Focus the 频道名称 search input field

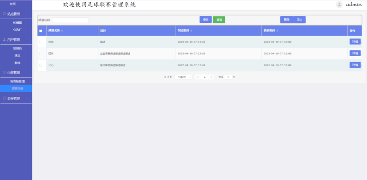pos(70,20)
